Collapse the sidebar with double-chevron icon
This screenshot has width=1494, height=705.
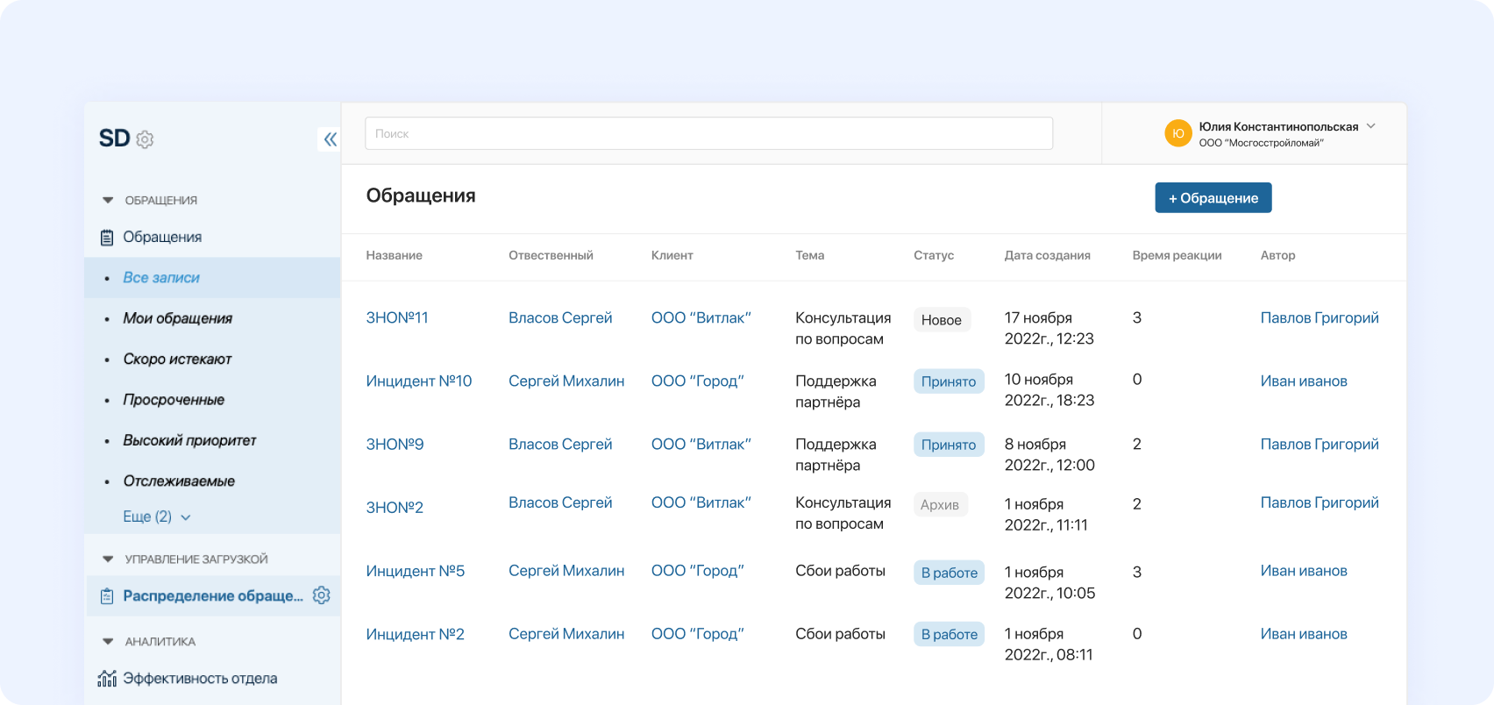click(x=330, y=139)
